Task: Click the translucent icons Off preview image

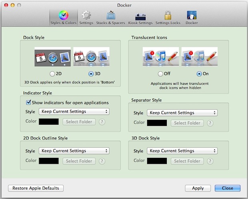Action: 161,56
